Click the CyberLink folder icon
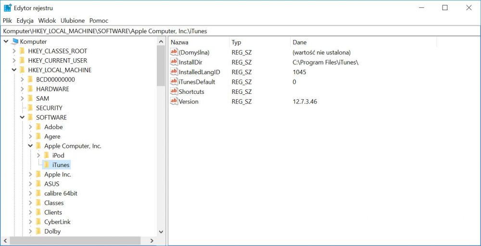The width and height of the screenshot is (481, 246). (38, 222)
